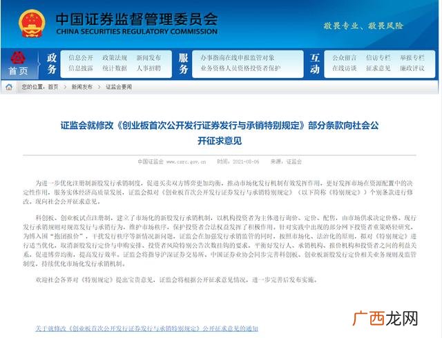This screenshot has height=338, width=442.
Task: Click the national emblem logo
Action: pos(32,23)
